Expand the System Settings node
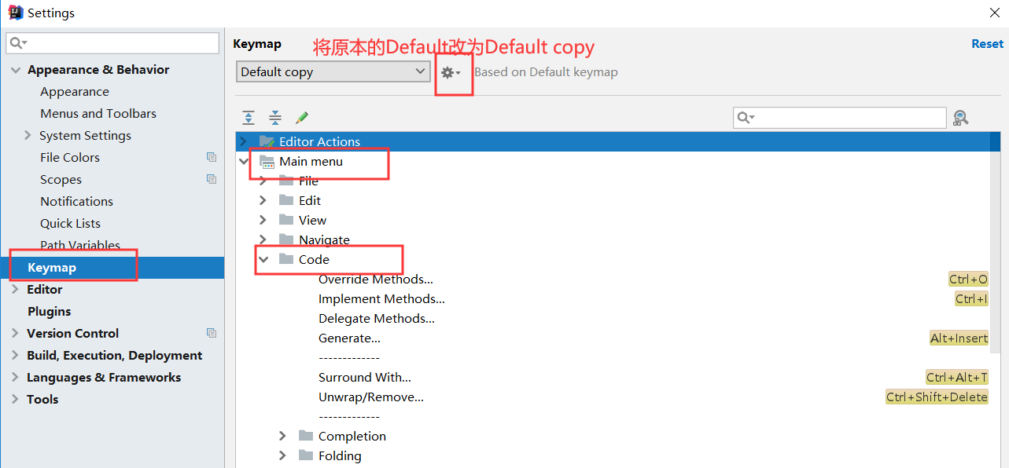The width and height of the screenshot is (1009, 468). 28,135
